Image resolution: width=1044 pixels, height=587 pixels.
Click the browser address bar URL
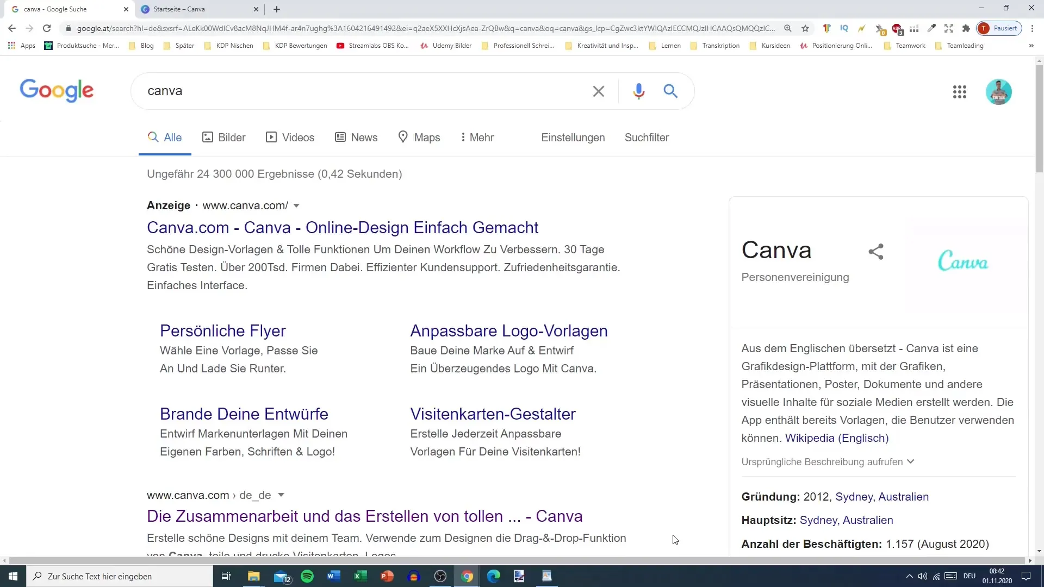coord(426,28)
